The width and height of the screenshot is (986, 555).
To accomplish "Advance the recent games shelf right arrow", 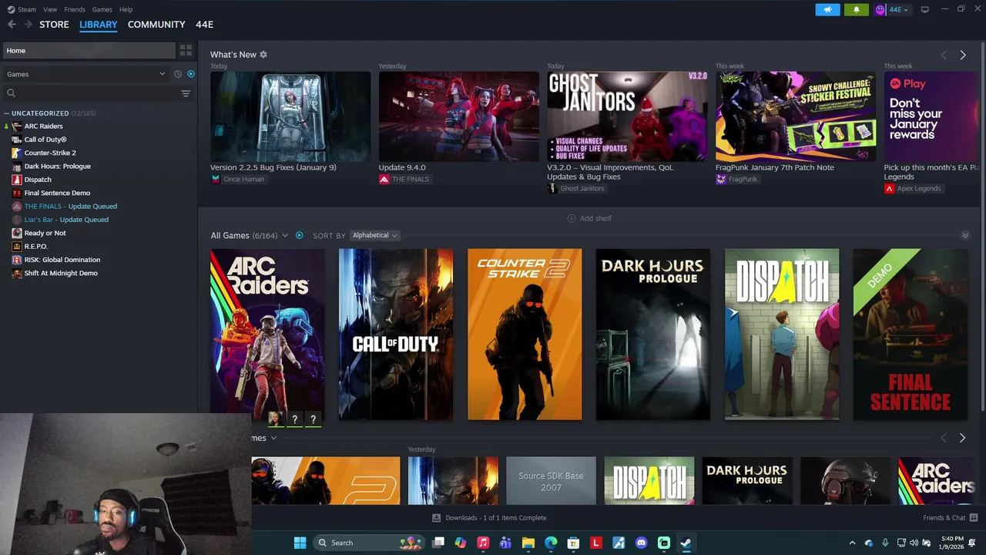I will tap(962, 438).
